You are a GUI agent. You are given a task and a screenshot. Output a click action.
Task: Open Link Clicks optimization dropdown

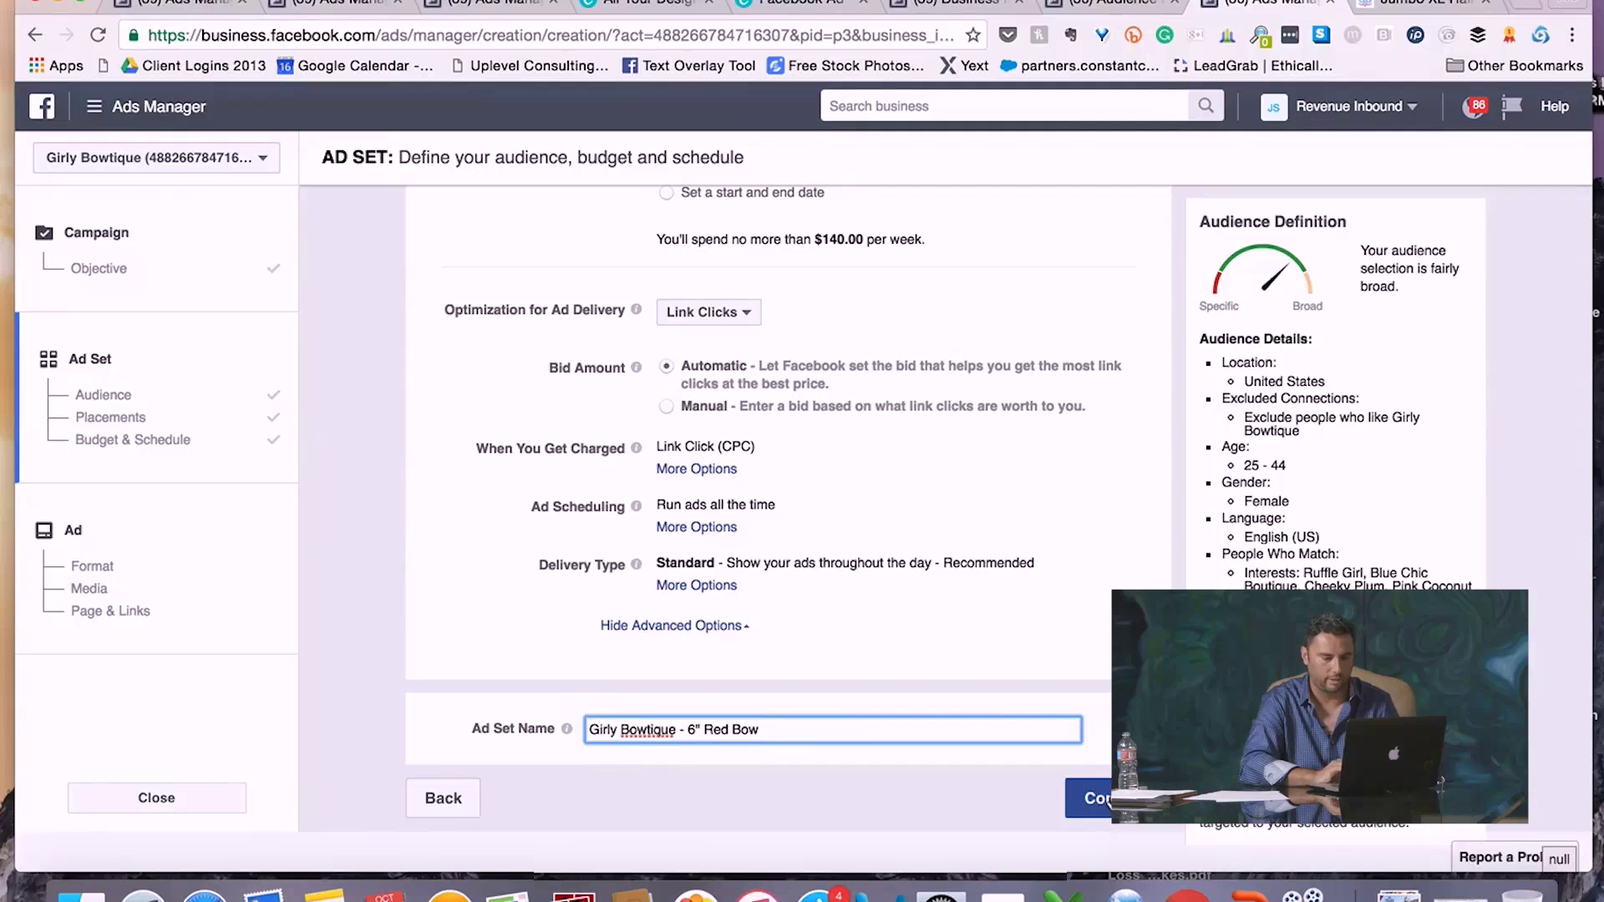(708, 312)
